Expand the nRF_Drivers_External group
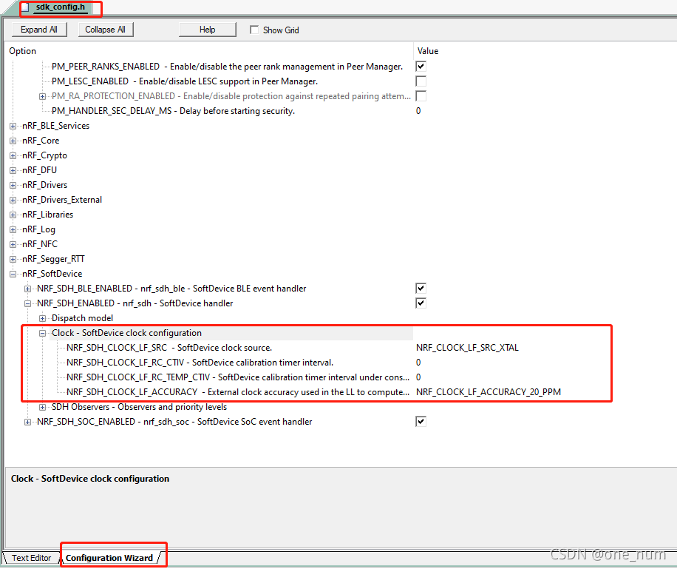The height and width of the screenshot is (569, 677). pyautogui.click(x=13, y=201)
